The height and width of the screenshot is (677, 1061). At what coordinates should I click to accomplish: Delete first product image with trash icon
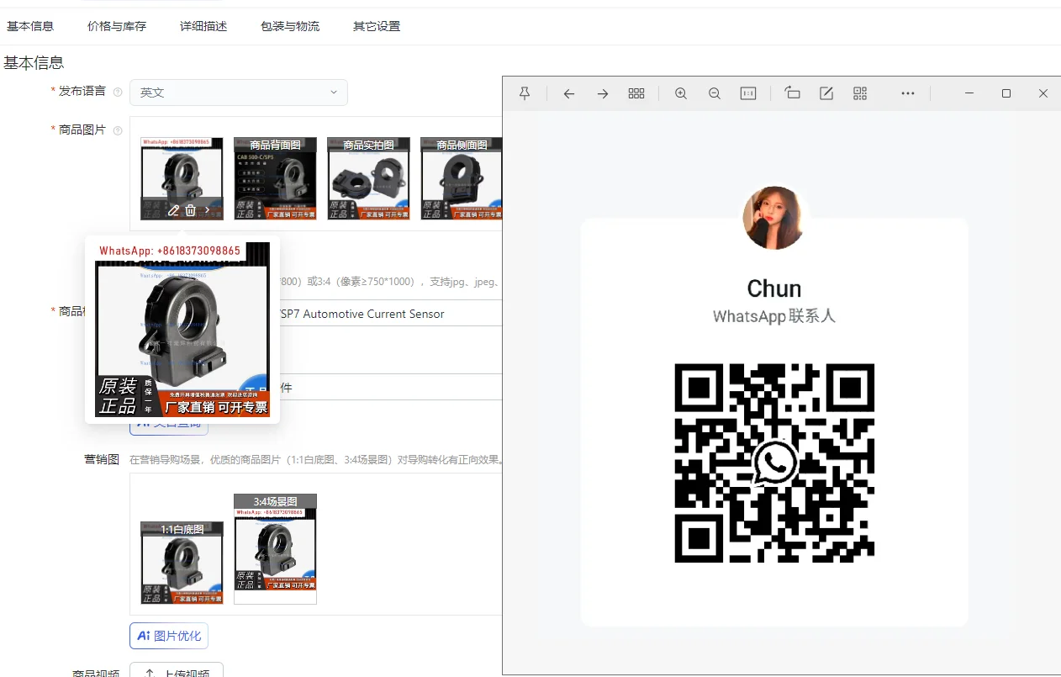(x=191, y=210)
